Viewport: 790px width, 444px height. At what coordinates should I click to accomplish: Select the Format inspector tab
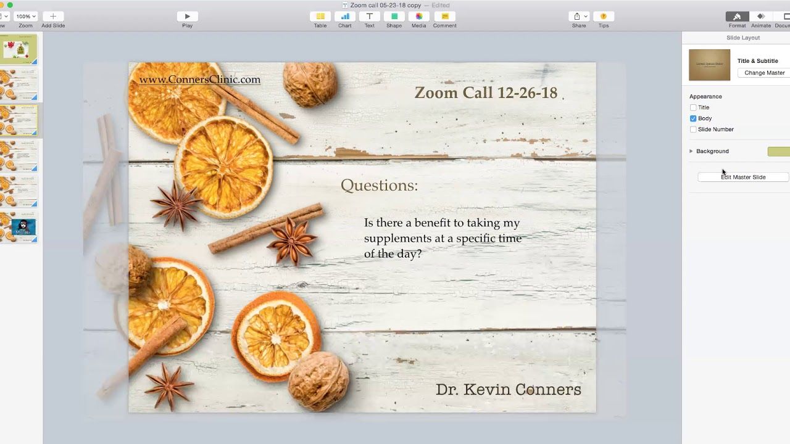[x=737, y=17]
